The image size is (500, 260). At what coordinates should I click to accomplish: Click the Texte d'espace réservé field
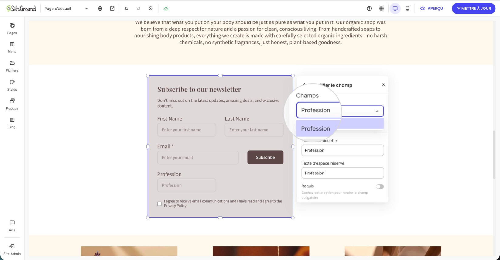[x=343, y=173]
